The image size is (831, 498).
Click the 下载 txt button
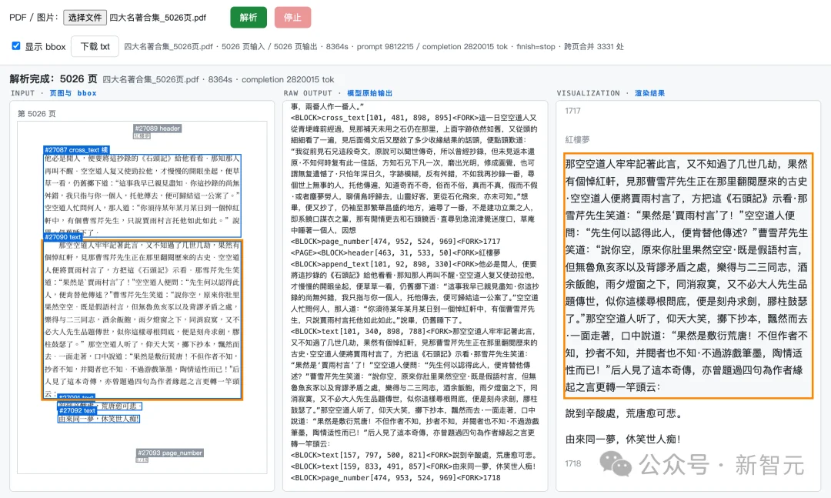(x=95, y=47)
